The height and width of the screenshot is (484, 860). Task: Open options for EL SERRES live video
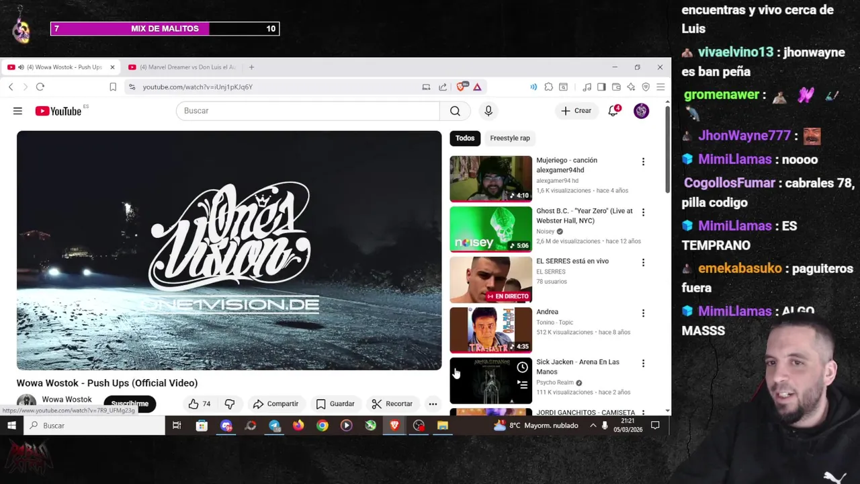pos(643,262)
